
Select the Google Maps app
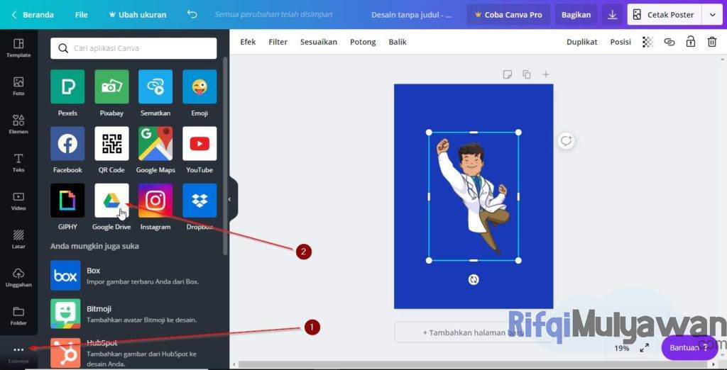pyautogui.click(x=155, y=144)
